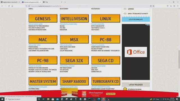Go back with the browser back arrow
Screen dimensions: 180x101
(x=3, y=6)
